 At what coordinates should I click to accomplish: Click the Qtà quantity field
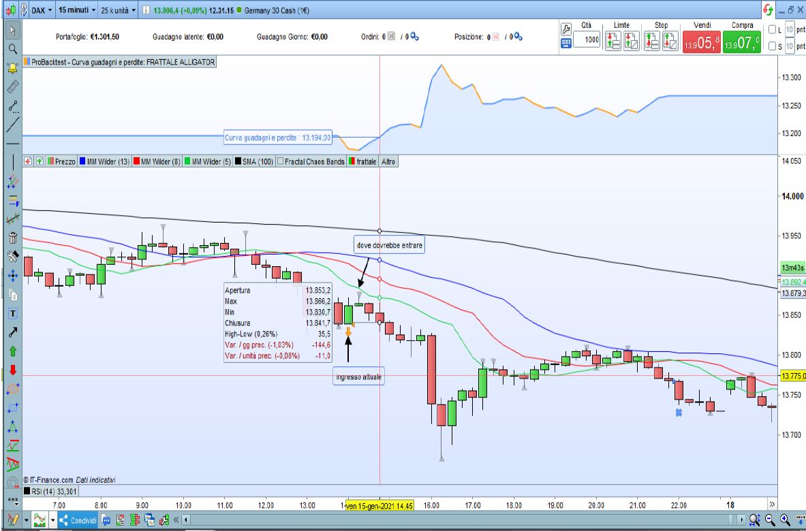(x=587, y=39)
